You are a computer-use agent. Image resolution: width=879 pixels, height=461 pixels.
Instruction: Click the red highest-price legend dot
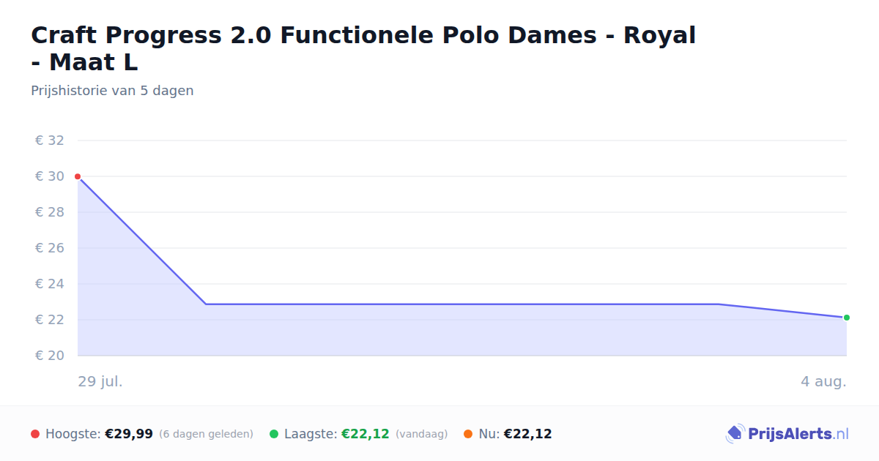coord(35,434)
